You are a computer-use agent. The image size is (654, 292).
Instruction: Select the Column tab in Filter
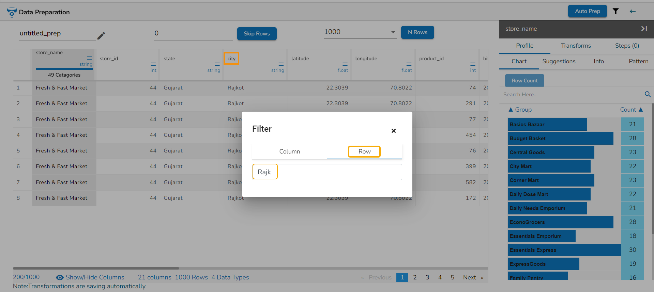point(289,151)
